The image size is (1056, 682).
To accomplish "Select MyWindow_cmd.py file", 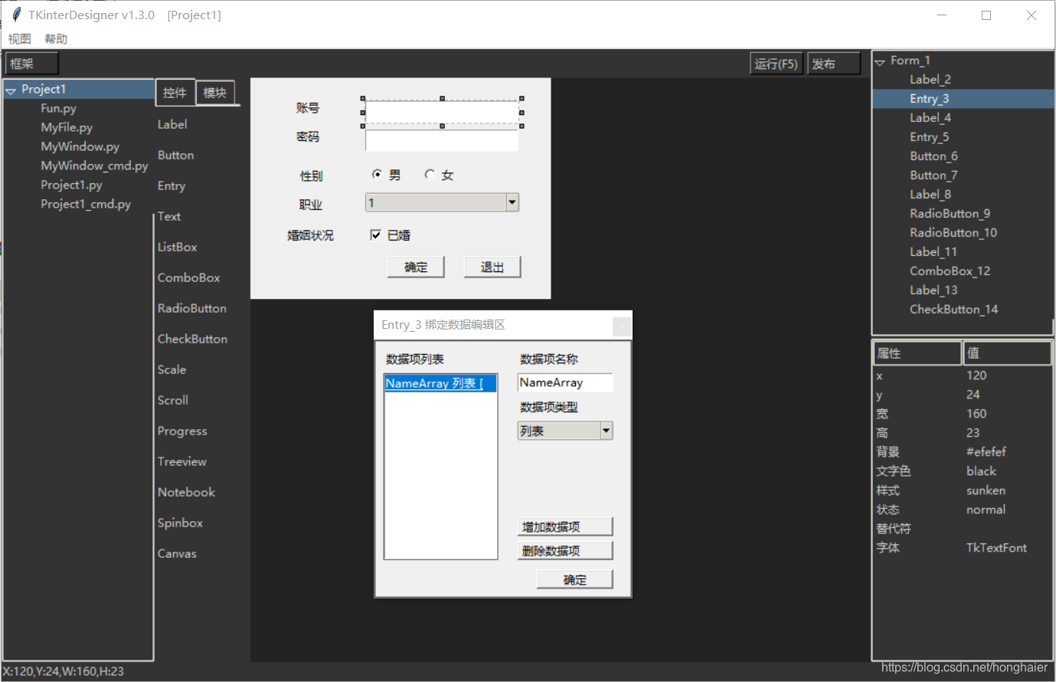I will [94, 166].
